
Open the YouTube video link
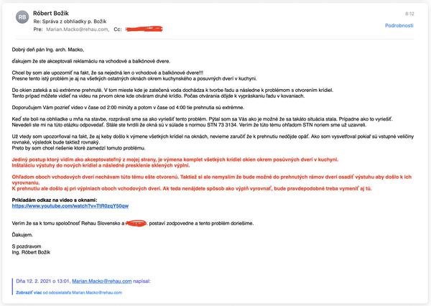coord(70,206)
